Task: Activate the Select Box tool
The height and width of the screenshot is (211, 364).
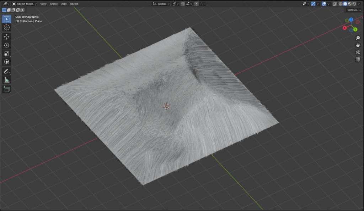Action: (x=6, y=19)
